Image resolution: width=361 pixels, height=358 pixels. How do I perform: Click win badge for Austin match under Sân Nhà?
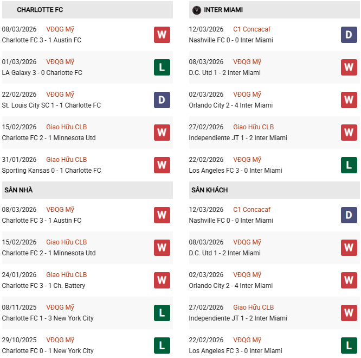162,215
